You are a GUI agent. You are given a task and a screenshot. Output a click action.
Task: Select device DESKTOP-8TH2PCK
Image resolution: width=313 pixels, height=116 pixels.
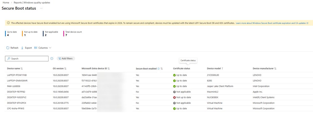[x=16, y=103]
